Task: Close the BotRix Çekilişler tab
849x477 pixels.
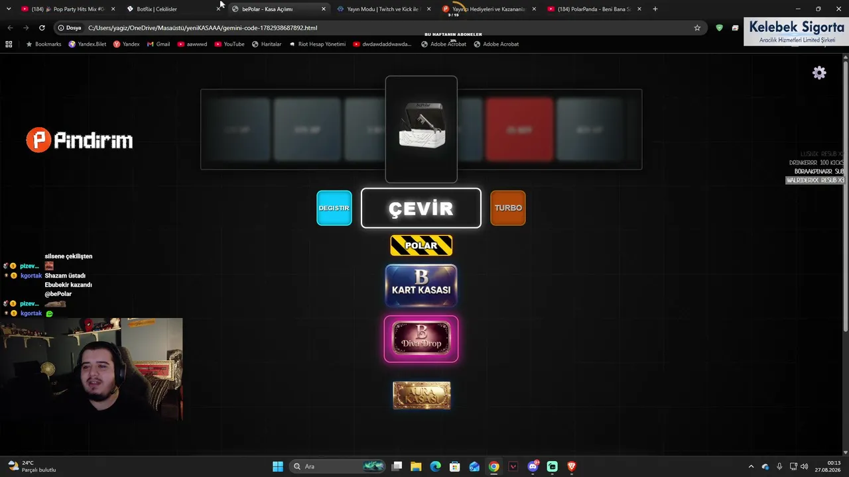Action: point(218,9)
